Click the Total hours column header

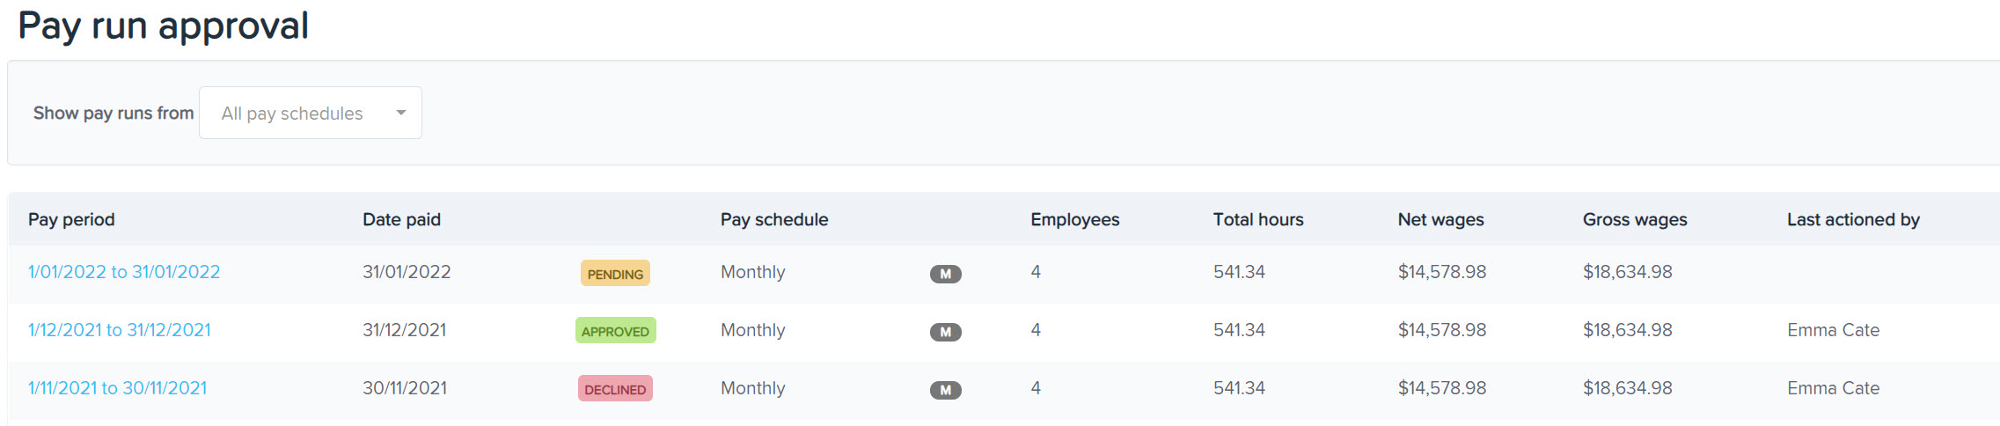click(1258, 219)
